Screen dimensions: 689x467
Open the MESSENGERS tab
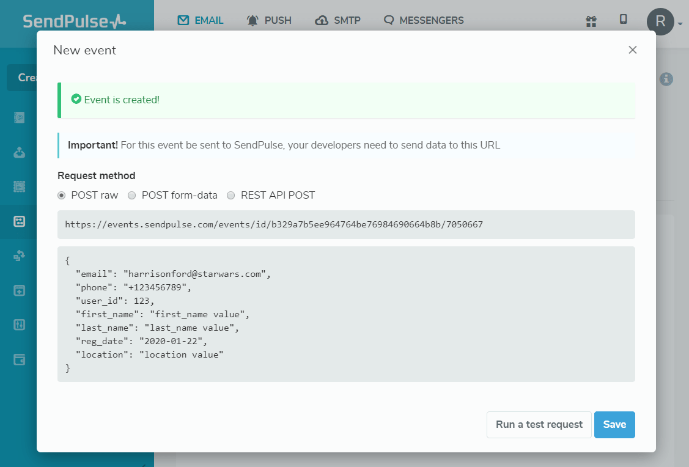[x=424, y=21]
